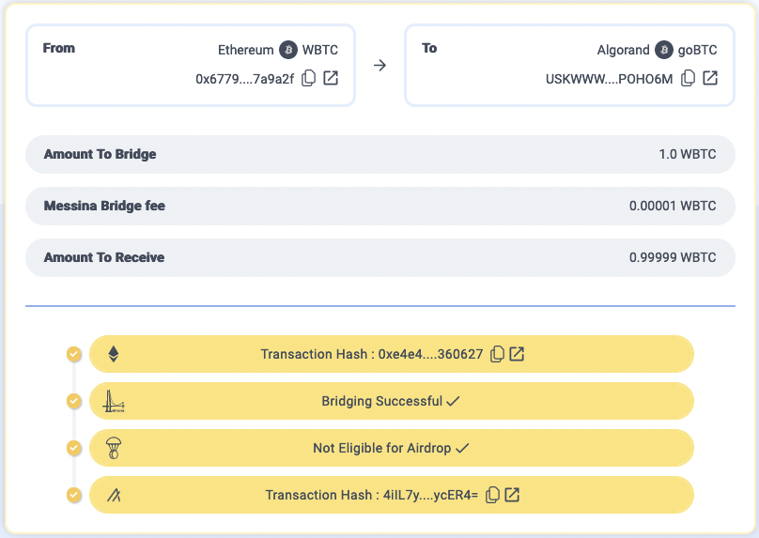759x538 pixels.
Task: Click the airdrop parachute icon
Action: (114, 449)
